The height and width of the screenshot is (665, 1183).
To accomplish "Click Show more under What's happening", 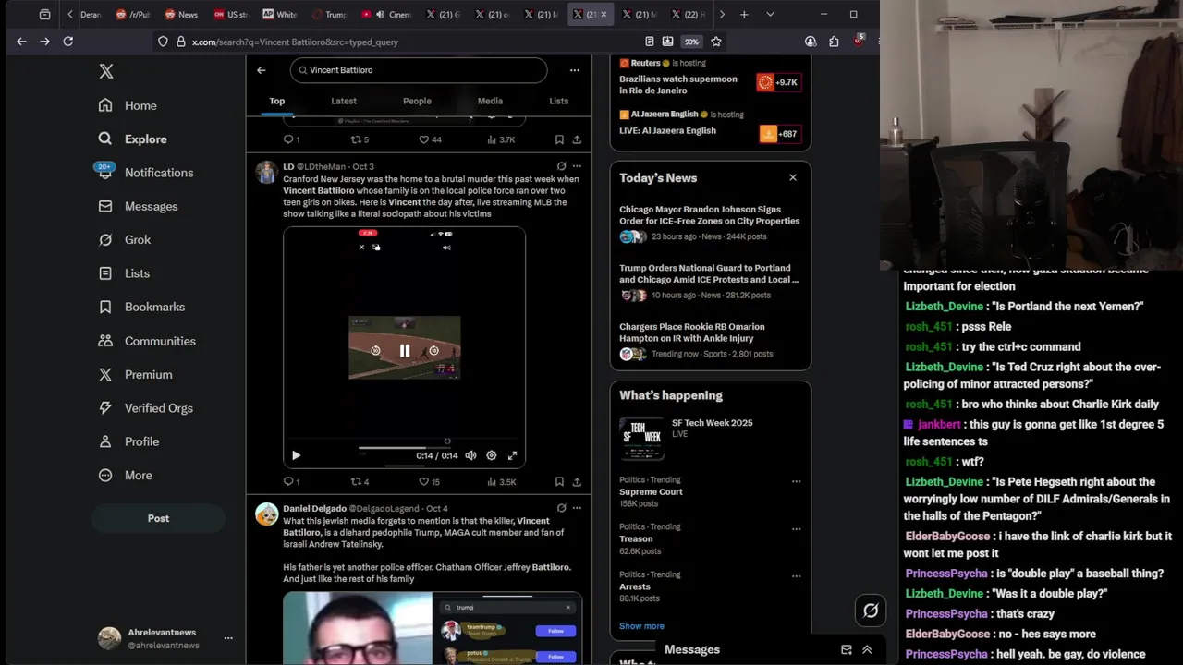I will click(641, 626).
